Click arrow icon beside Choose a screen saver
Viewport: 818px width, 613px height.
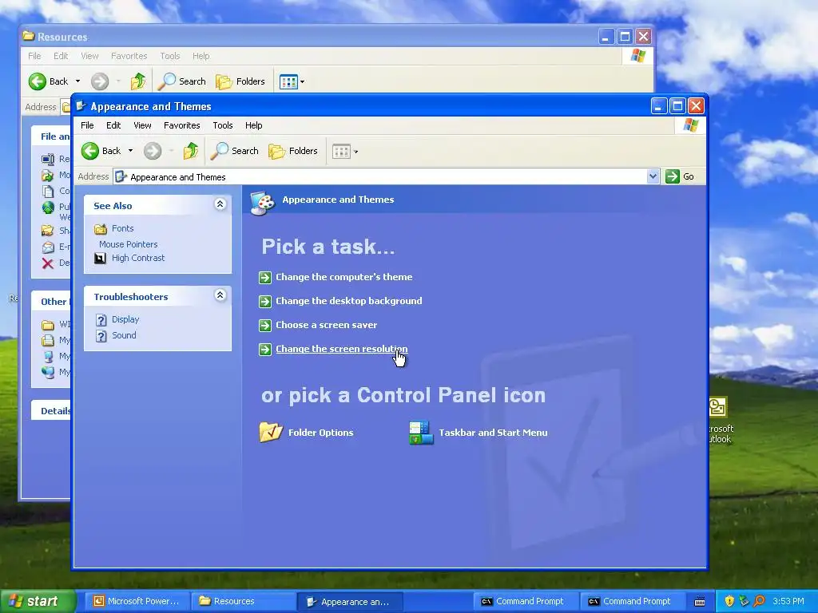click(265, 326)
